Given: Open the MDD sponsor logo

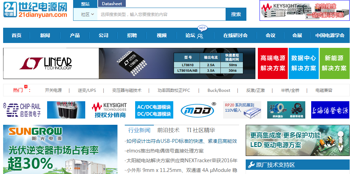Looking at the screenshot, I should [x=198, y=110].
